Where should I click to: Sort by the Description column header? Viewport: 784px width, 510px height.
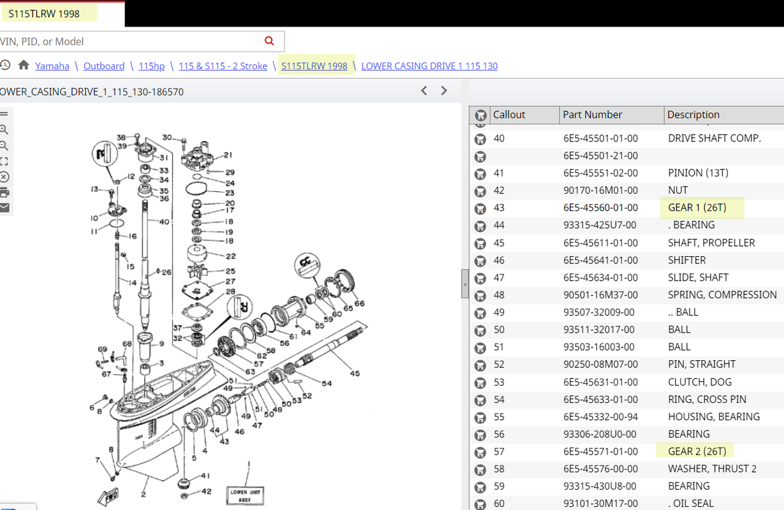click(723, 115)
